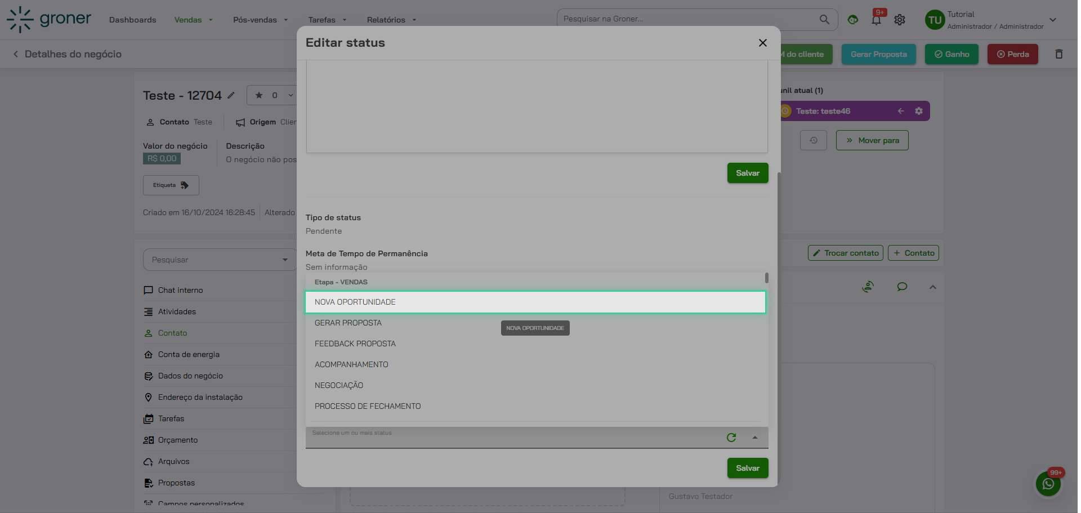Open the Pesquisar sidebar dropdown

click(x=220, y=260)
